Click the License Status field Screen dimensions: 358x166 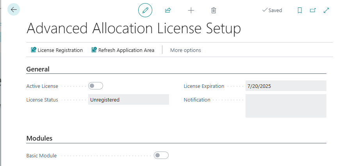(128, 100)
